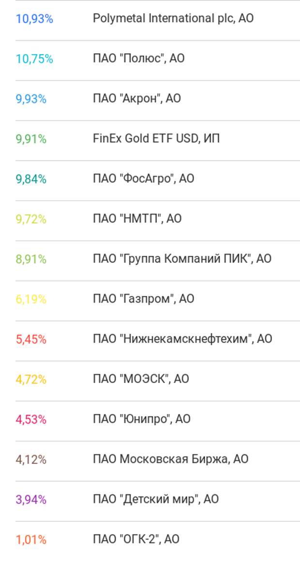
Task: Click the cyan 10,75% percentage value
Action: 35,59
